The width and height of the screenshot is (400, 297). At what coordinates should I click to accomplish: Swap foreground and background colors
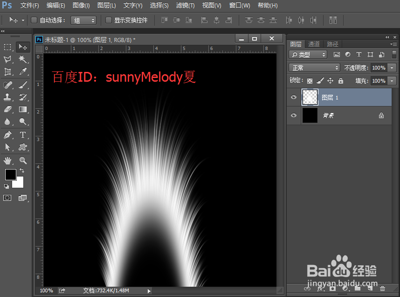(22, 170)
